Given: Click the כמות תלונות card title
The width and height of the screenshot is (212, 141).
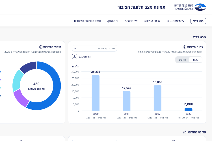Looking at the screenshot, I should (195, 47).
